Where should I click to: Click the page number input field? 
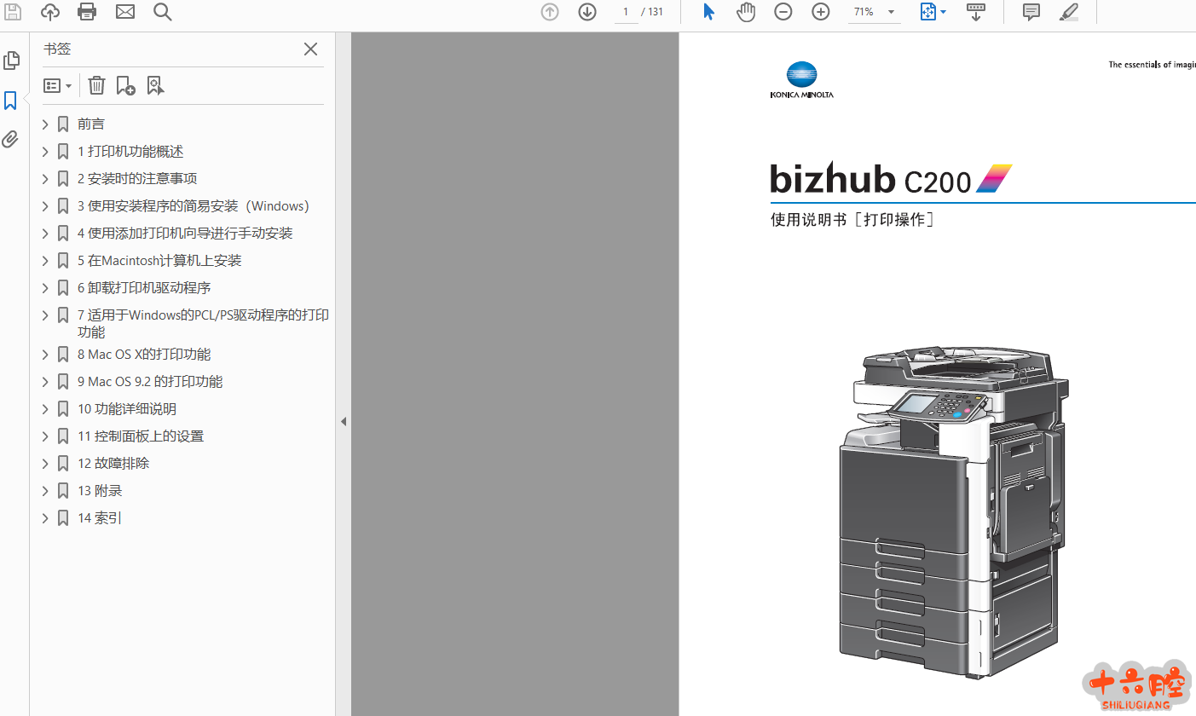click(x=626, y=12)
